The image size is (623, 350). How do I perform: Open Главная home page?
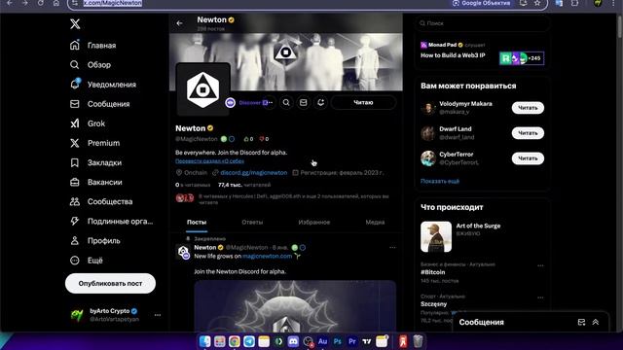point(93,46)
